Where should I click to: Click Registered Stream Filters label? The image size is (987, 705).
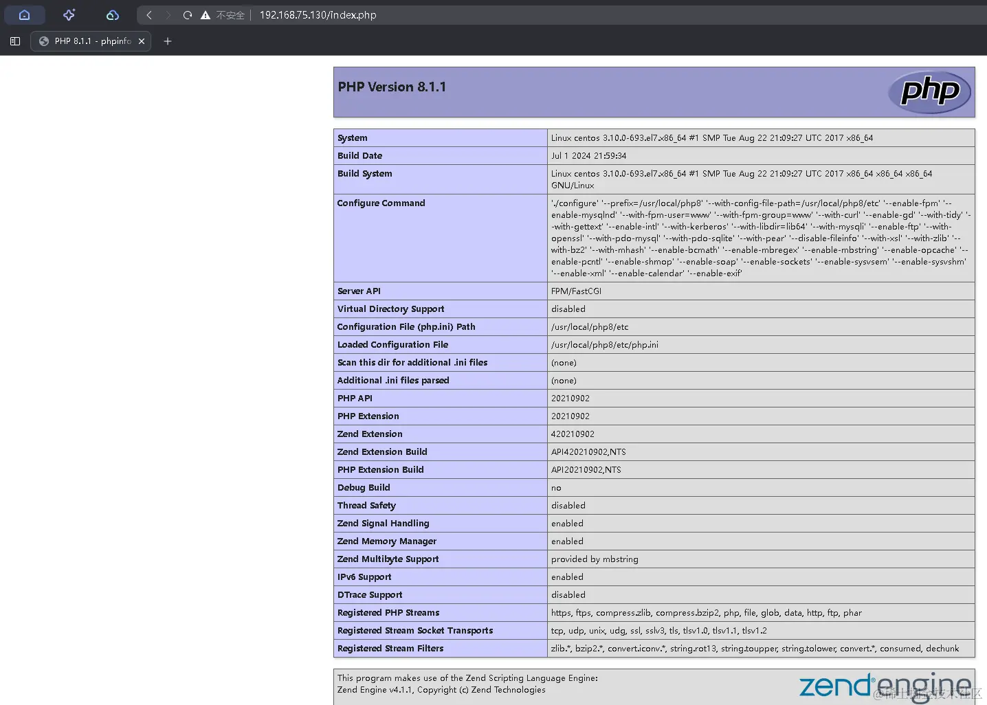390,648
